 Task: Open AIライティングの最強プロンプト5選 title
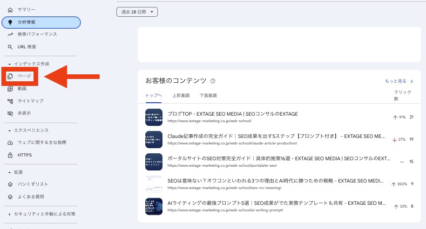(x=277, y=203)
